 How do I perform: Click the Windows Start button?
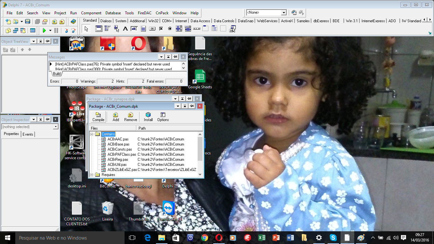tap(7, 238)
